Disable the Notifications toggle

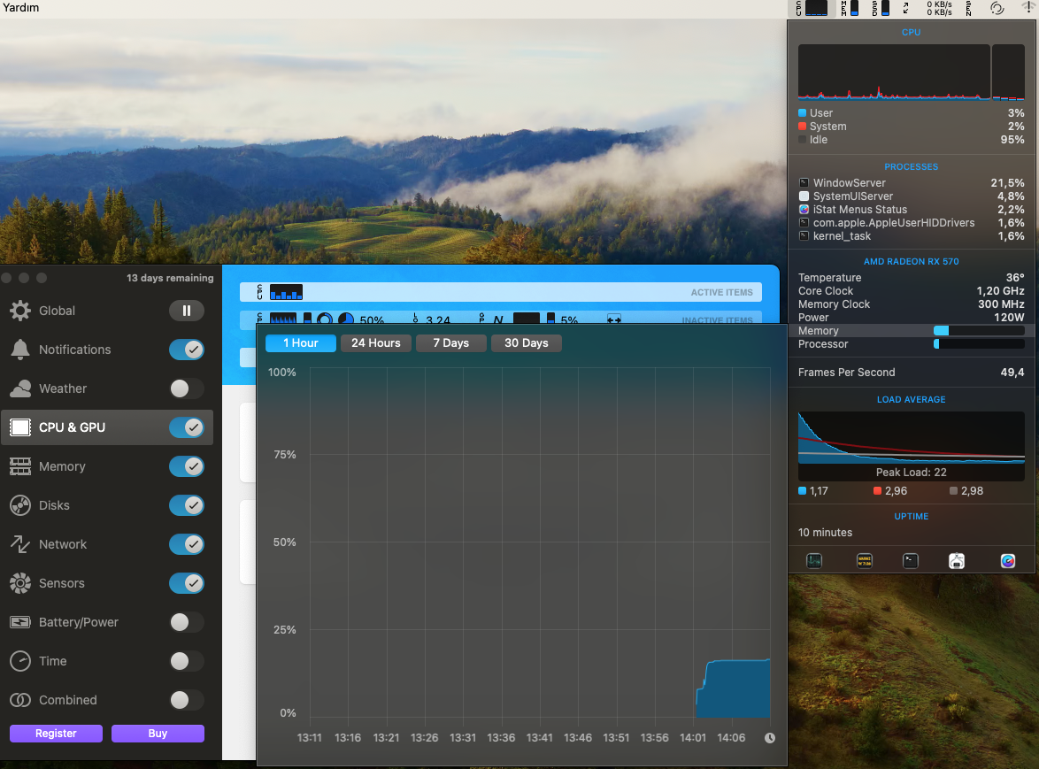[187, 350]
